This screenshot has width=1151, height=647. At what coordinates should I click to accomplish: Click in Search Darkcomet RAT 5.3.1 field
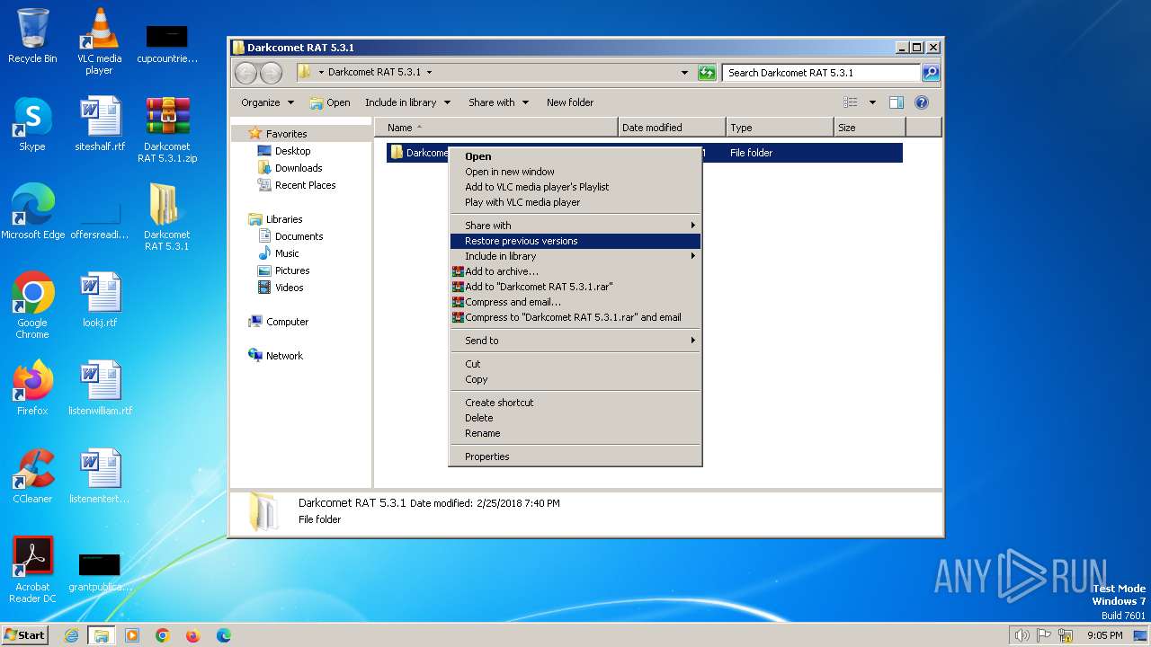tap(822, 73)
